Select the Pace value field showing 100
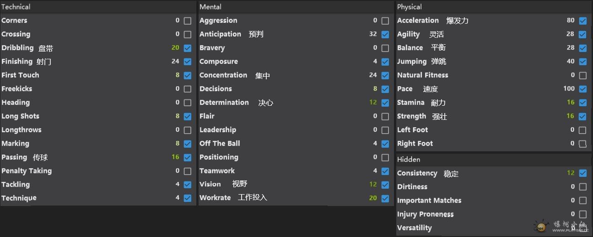Screen dimensions: 593x237 click(x=569, y=89)
